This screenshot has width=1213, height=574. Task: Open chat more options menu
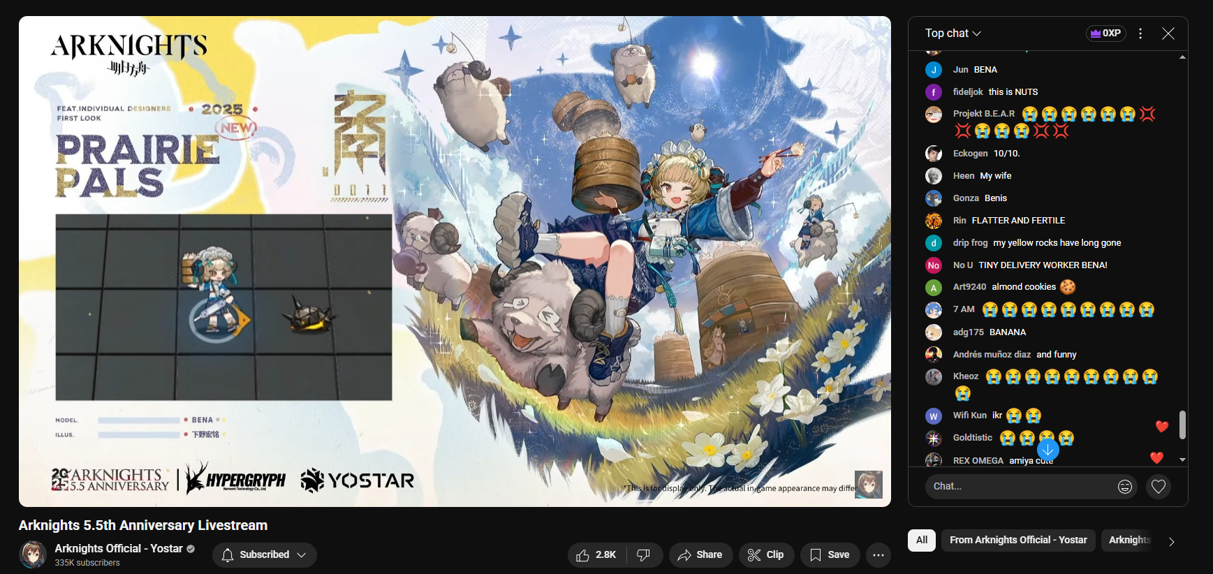[x=1140, y=34]
